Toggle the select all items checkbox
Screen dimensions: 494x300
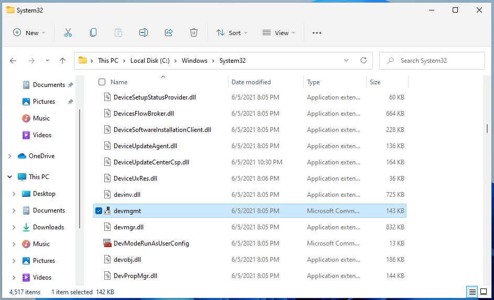click(102, 82)
